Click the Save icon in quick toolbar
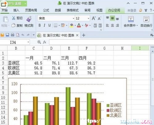 [7, 35]
